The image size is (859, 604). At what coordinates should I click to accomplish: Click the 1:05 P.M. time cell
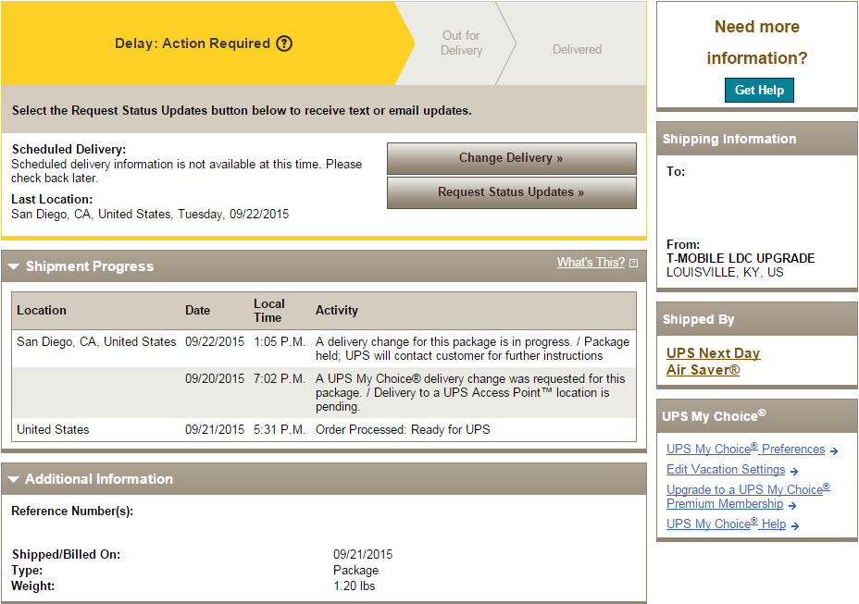point(280,341)
